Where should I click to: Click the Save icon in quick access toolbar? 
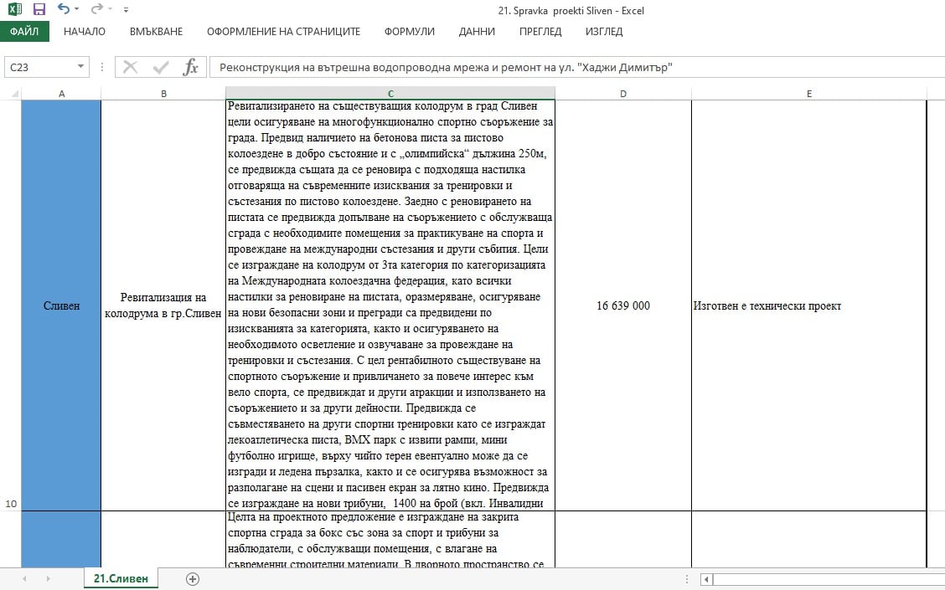[39, 10]
